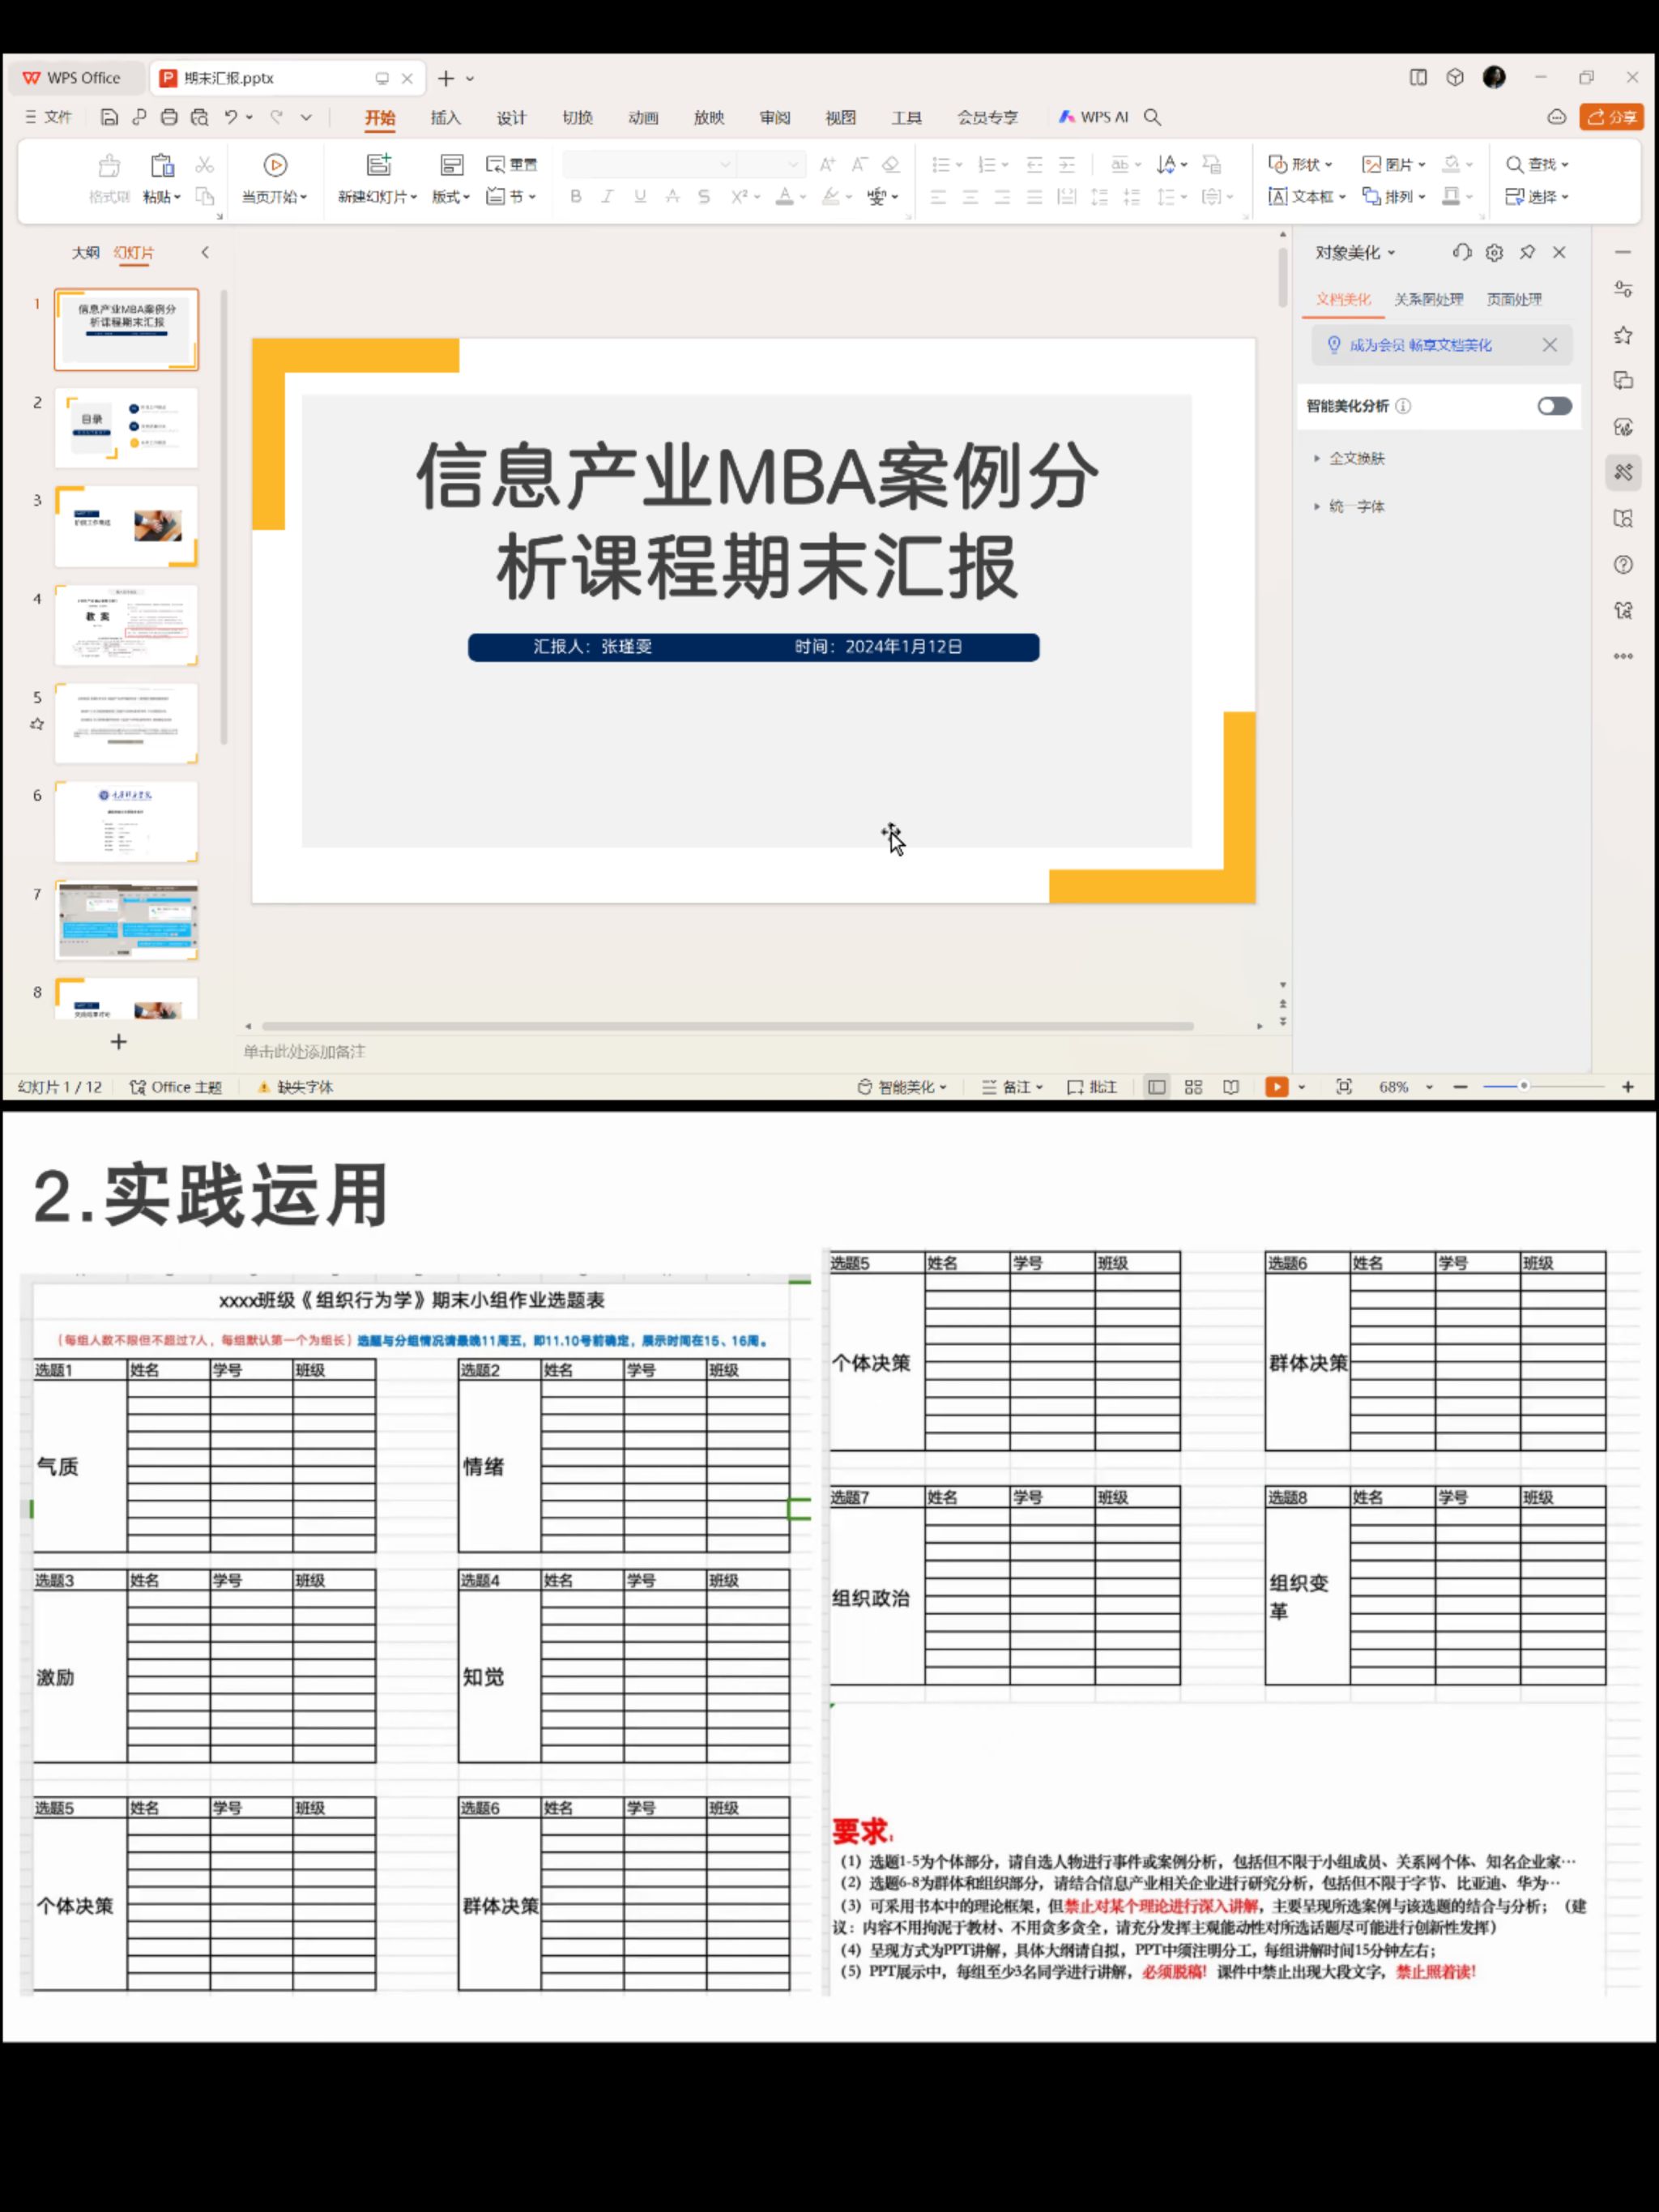
Task: Adjust the zoom slider handle
Action: pos(1523,1086)
